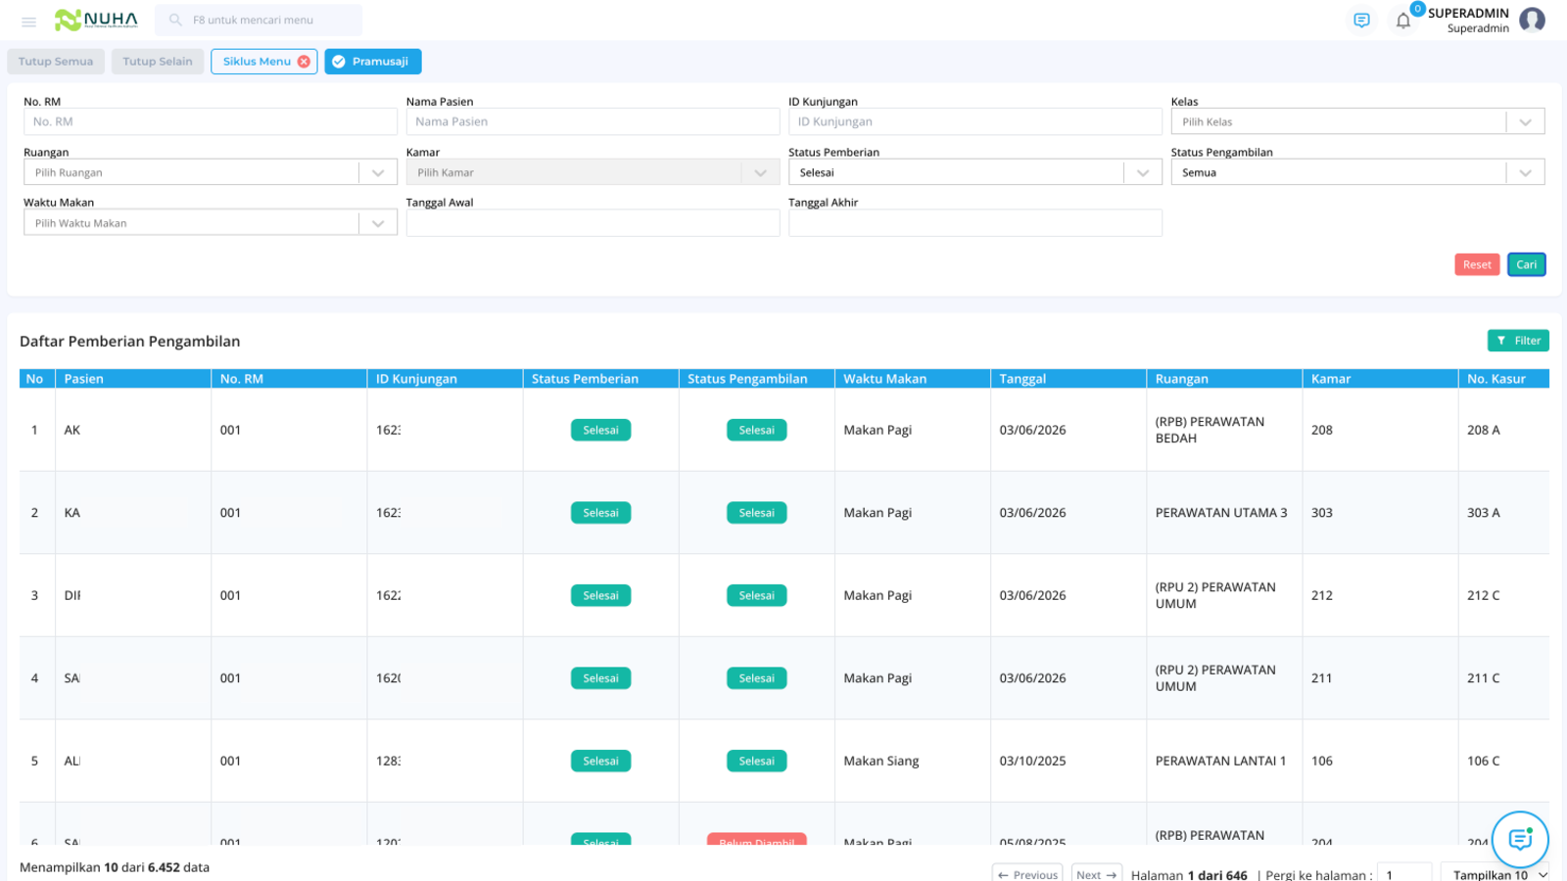The image size is (1567, 881).
Task: Switch to the Siklus Menu tab
Action: 257,62
